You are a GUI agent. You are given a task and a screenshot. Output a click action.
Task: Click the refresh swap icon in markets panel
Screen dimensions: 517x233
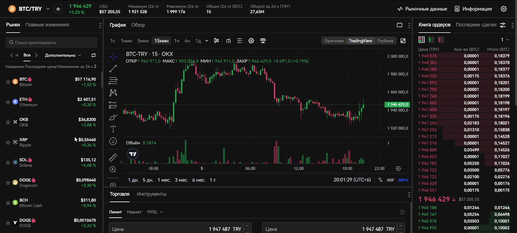point(94,55)
